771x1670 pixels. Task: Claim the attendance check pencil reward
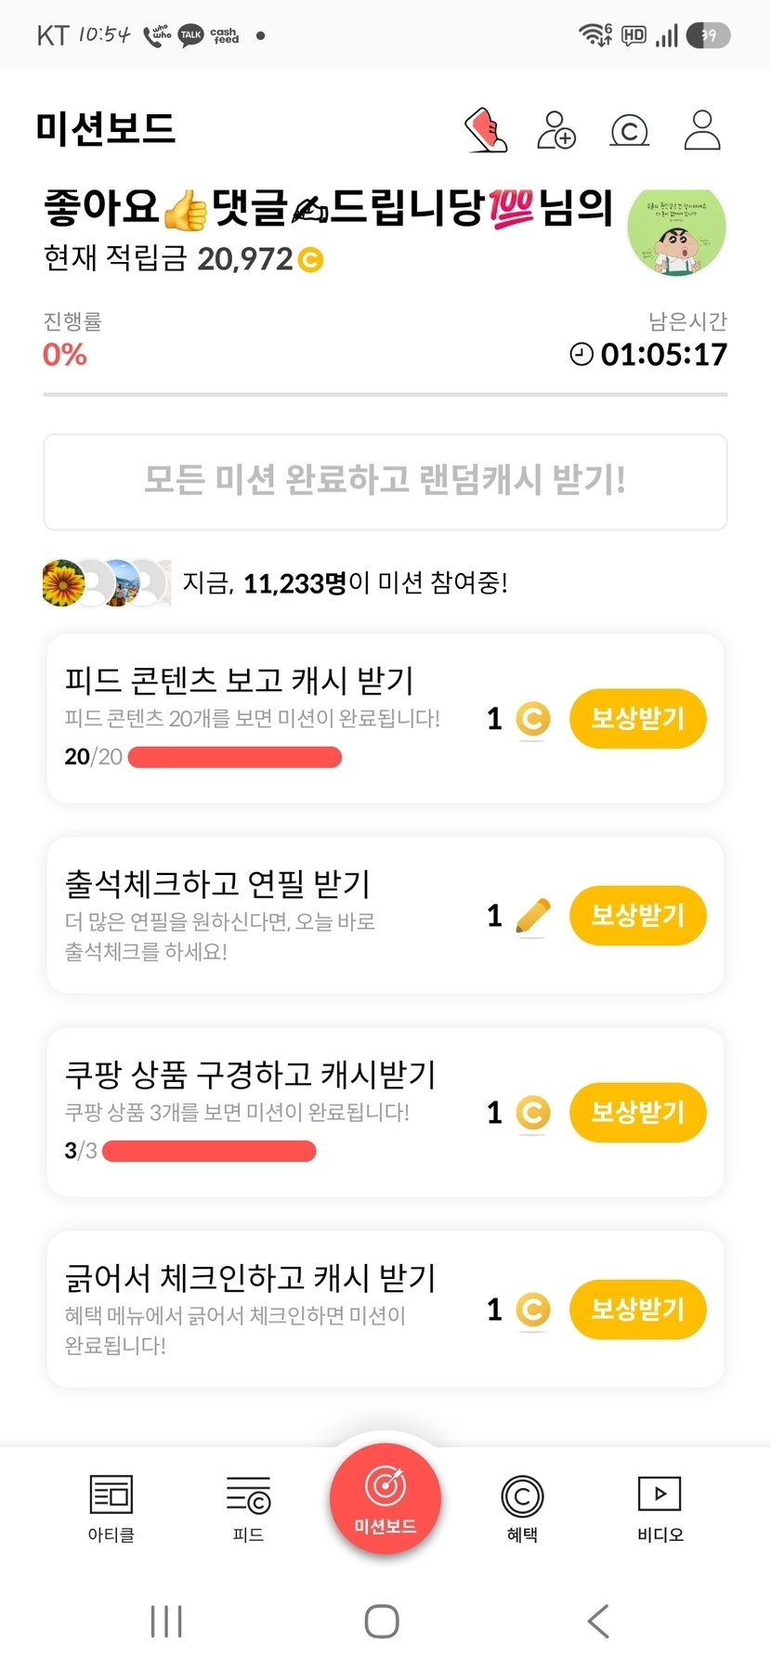[x=638, y=916]
